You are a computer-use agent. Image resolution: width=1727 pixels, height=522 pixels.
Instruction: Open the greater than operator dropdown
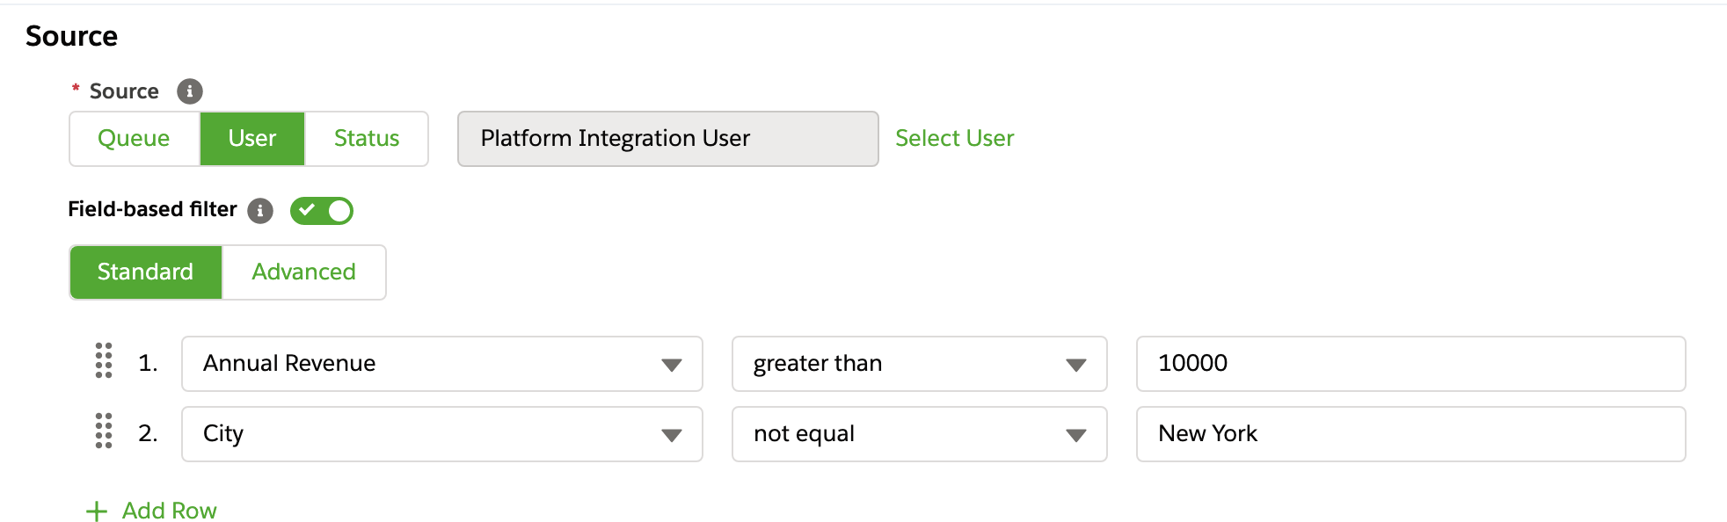[920, 364]
